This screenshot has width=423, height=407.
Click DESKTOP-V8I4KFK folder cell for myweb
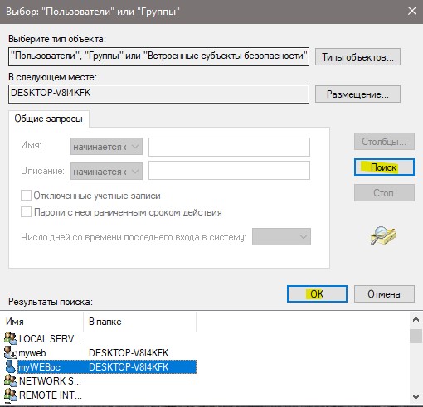click(129, 353)
